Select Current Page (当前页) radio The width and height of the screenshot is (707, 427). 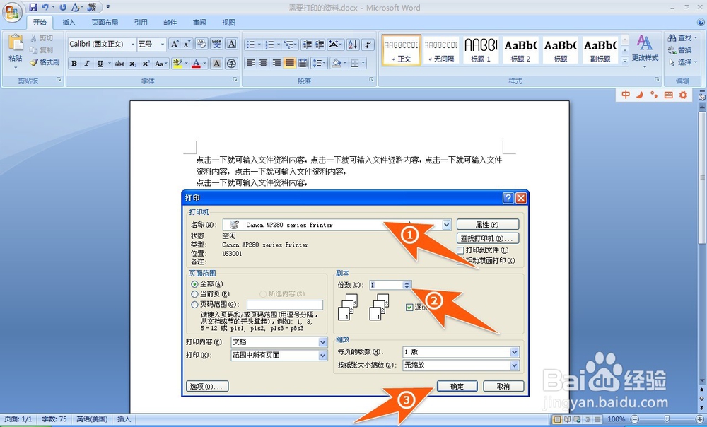195,294
